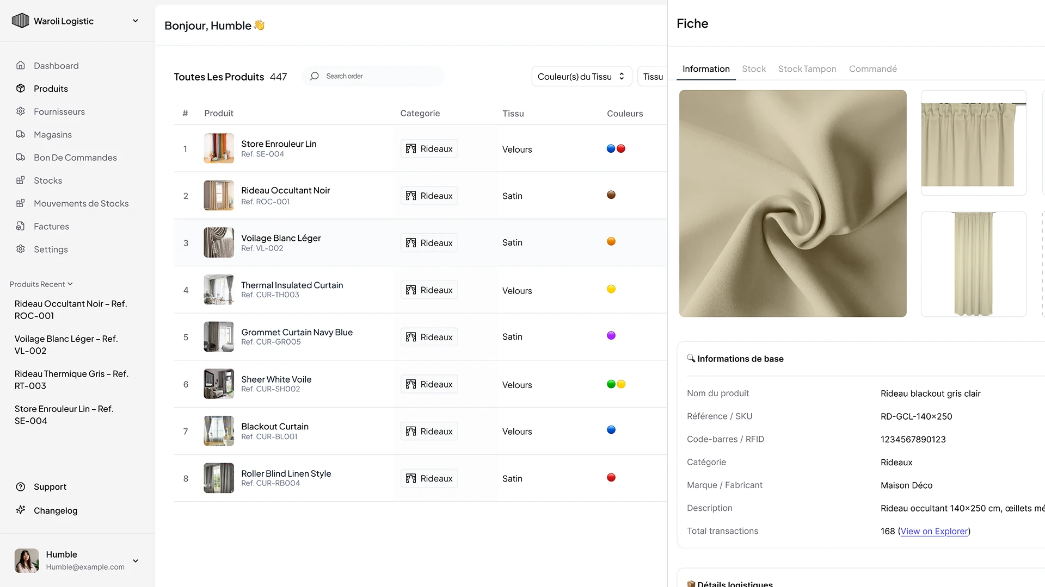
Task: Select the blue color swatch on Blackout Curtain
Action: (611, 429)
